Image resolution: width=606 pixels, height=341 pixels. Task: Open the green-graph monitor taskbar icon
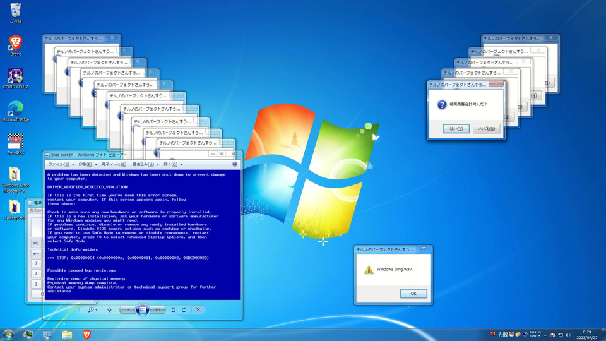[x=28, y=335]
